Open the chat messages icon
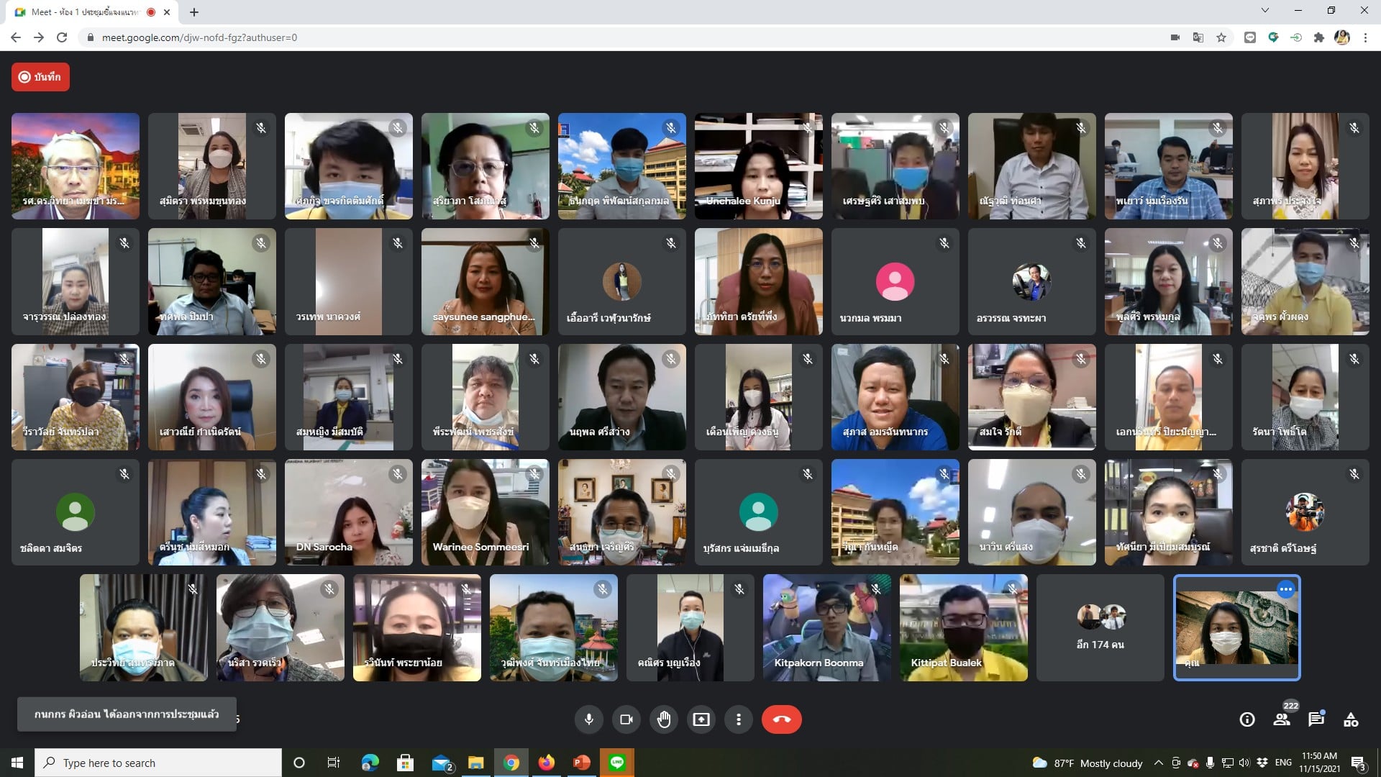Viewport: 1381px width, 777px height. [1316, 719]
